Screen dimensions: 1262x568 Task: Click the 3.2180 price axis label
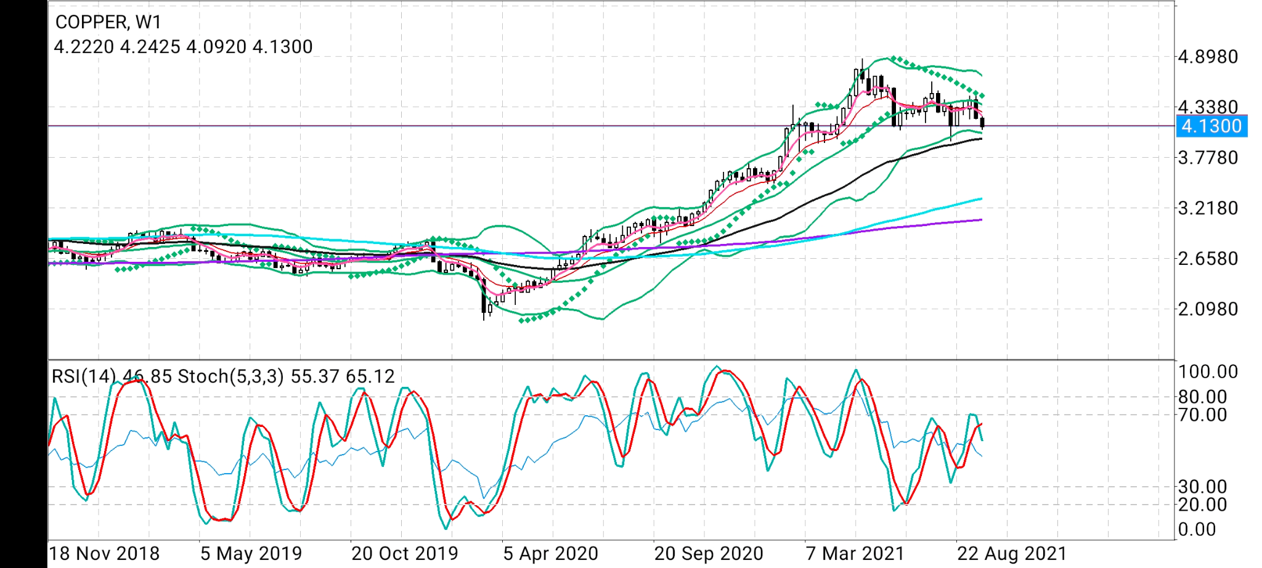pyautogui.click(x=1208, y=208)
